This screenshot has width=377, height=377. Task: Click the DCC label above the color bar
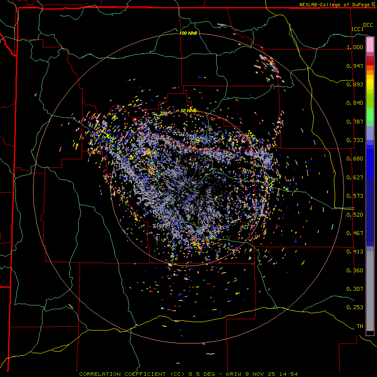pos(368,25)
